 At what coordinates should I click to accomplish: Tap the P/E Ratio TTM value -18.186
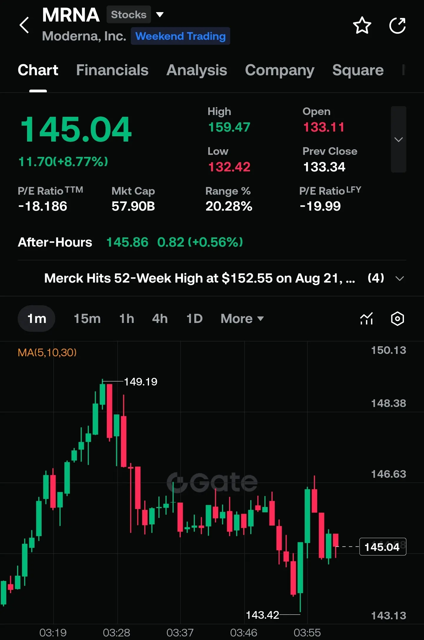click(x=43, y=206)
